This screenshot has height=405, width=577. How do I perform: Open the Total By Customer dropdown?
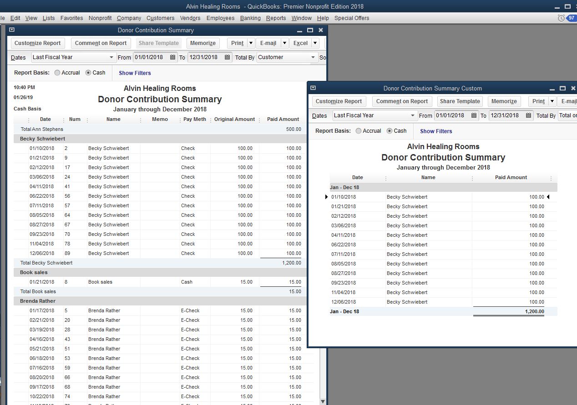point(312,58)
